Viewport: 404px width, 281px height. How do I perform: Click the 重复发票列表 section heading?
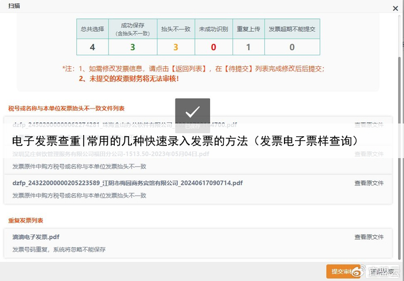pos(25,220)
